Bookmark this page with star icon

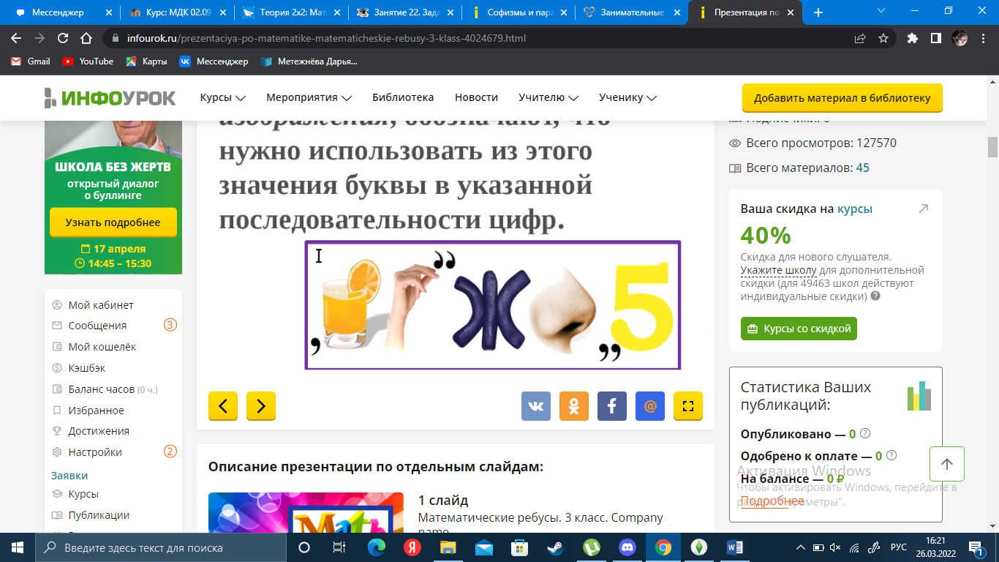pyautogui.click(x=883, y=38)
